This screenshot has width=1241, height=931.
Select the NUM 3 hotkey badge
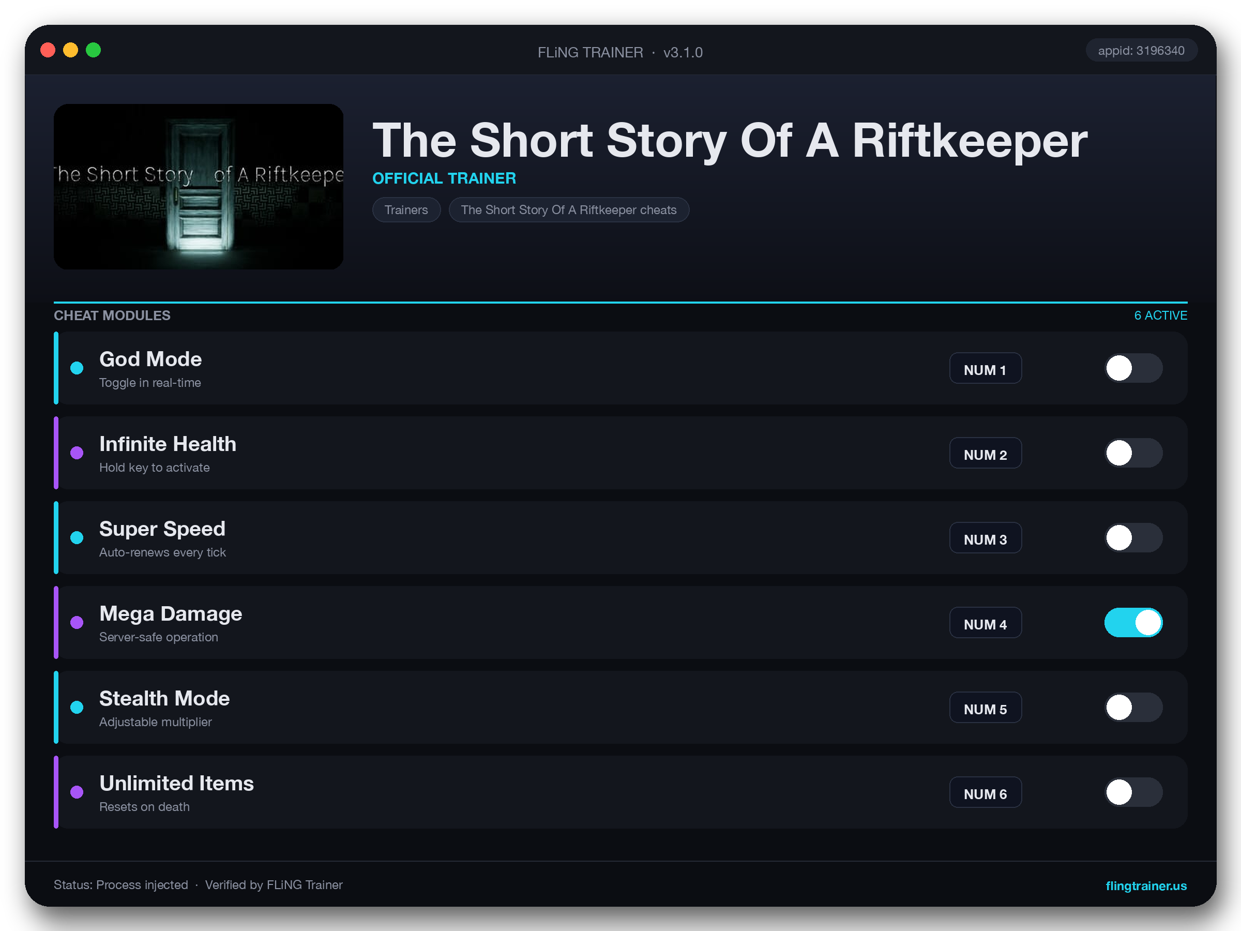[985, 537]
